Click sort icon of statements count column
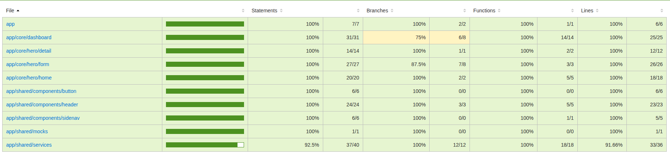670x163 pixels. coord(358,11)
